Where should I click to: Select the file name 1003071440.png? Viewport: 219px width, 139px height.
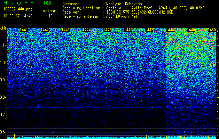click(x=18, y=9)
